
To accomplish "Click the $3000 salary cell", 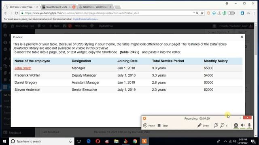I will (208, 83).
